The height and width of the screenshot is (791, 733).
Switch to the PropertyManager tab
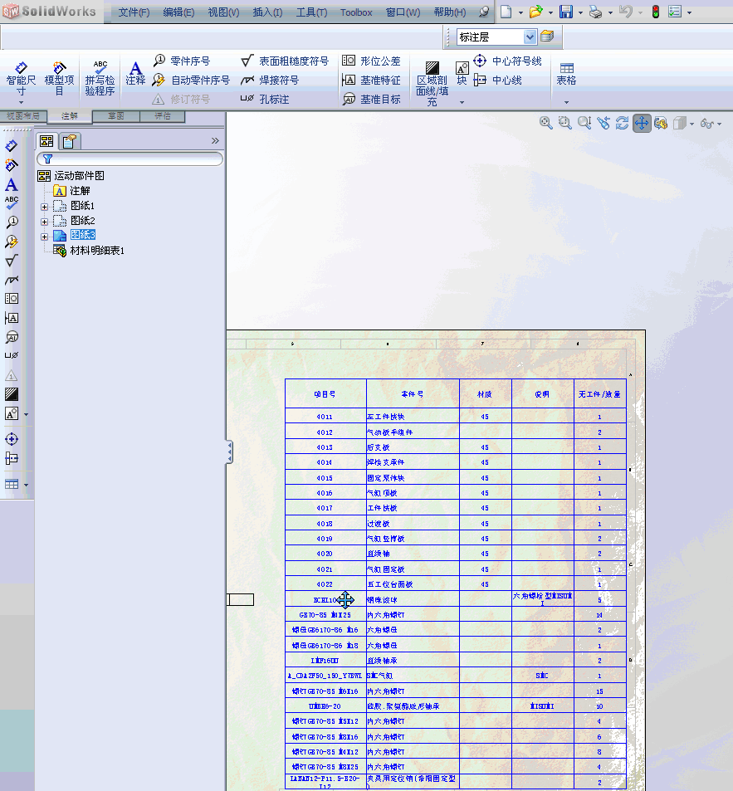[x=70, y=141]
